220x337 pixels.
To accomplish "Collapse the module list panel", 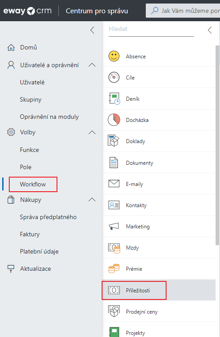I will coord(210,30).
